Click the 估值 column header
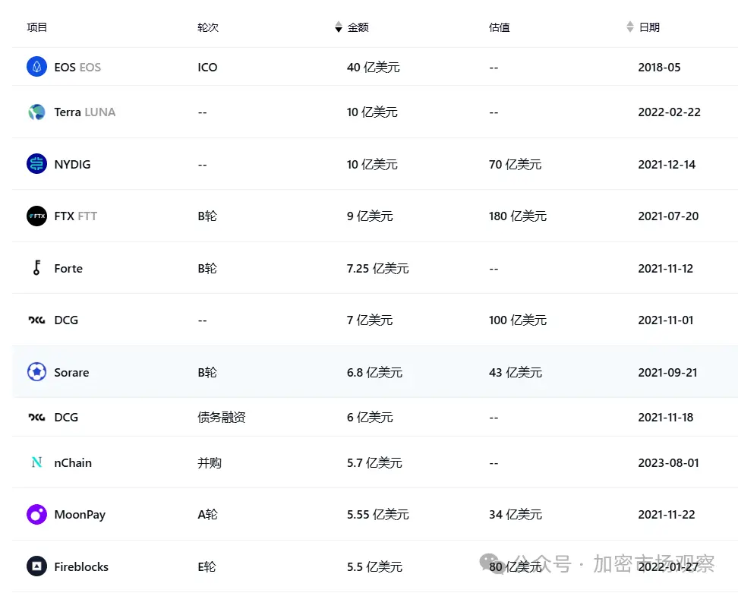Image resolution: width=738 pixels, height=593 pixels. pyautogui.click(x=500, y=27)
